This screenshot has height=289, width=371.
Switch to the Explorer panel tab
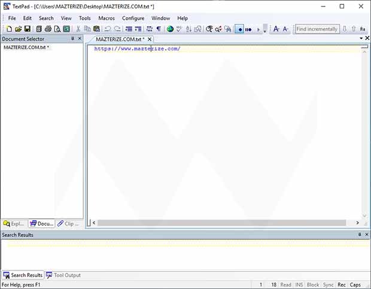click(x=14, y=224)
